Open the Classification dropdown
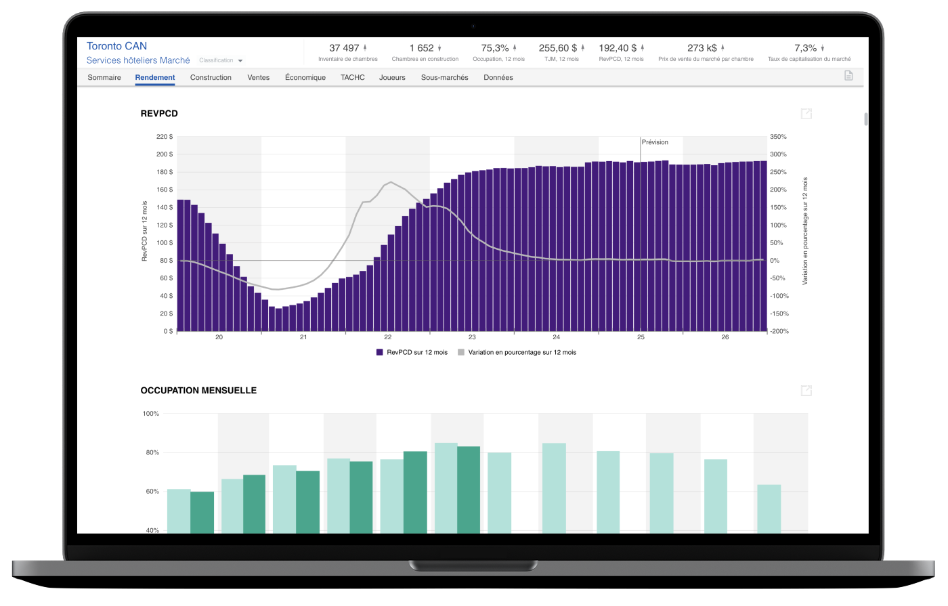This screenshot has height=606, width=948. [x=221, y=61]
